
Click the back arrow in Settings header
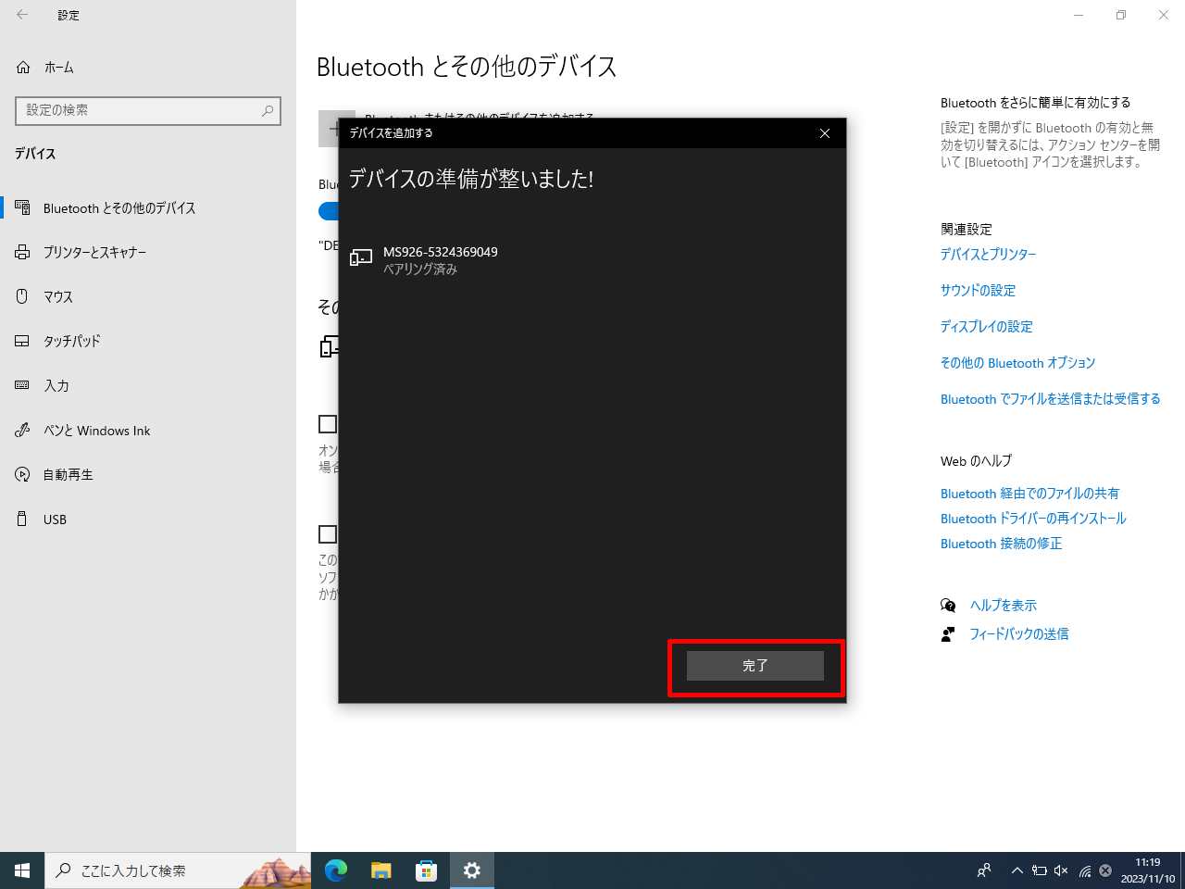click(x=22, y=15)
